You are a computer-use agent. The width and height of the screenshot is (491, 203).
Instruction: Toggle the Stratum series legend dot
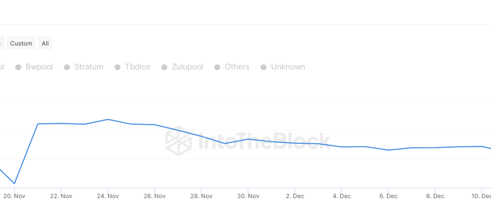tap(67, 67)
